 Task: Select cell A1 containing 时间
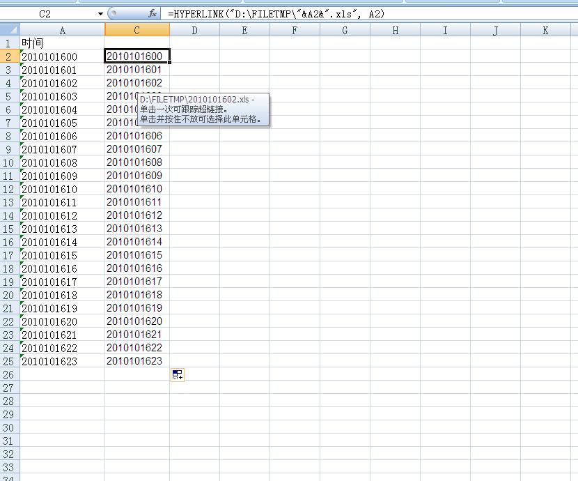point(63,43)
